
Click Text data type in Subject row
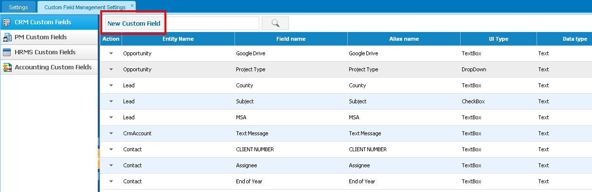pos(564,101)
